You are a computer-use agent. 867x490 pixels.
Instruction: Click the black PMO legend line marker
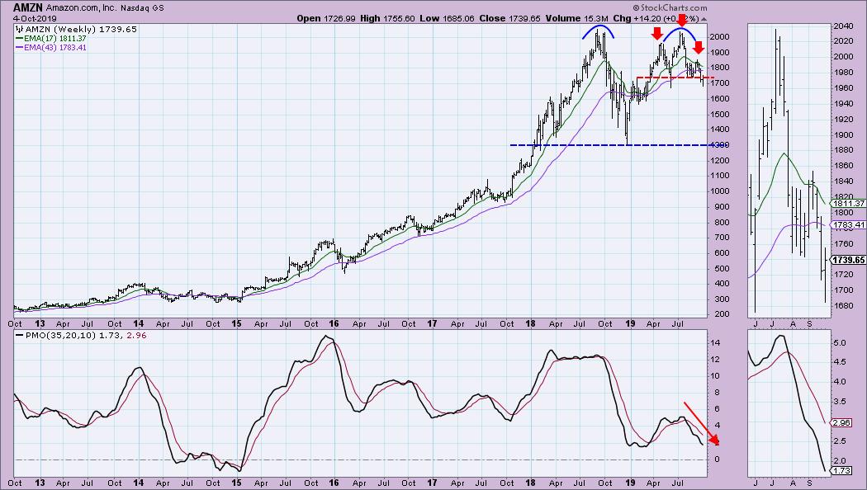(x=19, y=335)
